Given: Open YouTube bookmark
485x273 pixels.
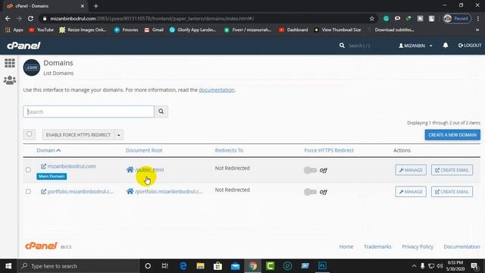Looking at the screenshot, I should pos(42,30).
